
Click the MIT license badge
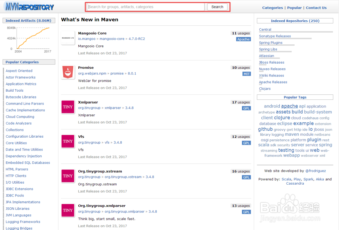tap(247, 74)
